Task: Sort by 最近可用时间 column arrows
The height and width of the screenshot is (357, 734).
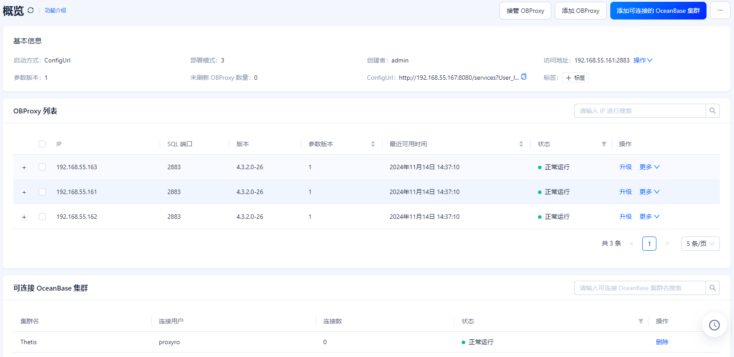Action: pyautogui.click(x=521, y=144)
